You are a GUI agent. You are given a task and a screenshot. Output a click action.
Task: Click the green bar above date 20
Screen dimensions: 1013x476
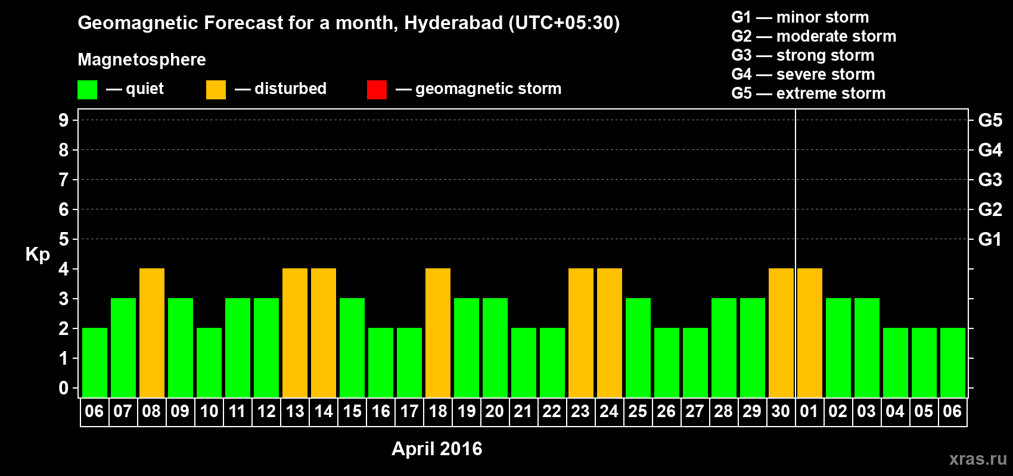[x=495, y=348]
